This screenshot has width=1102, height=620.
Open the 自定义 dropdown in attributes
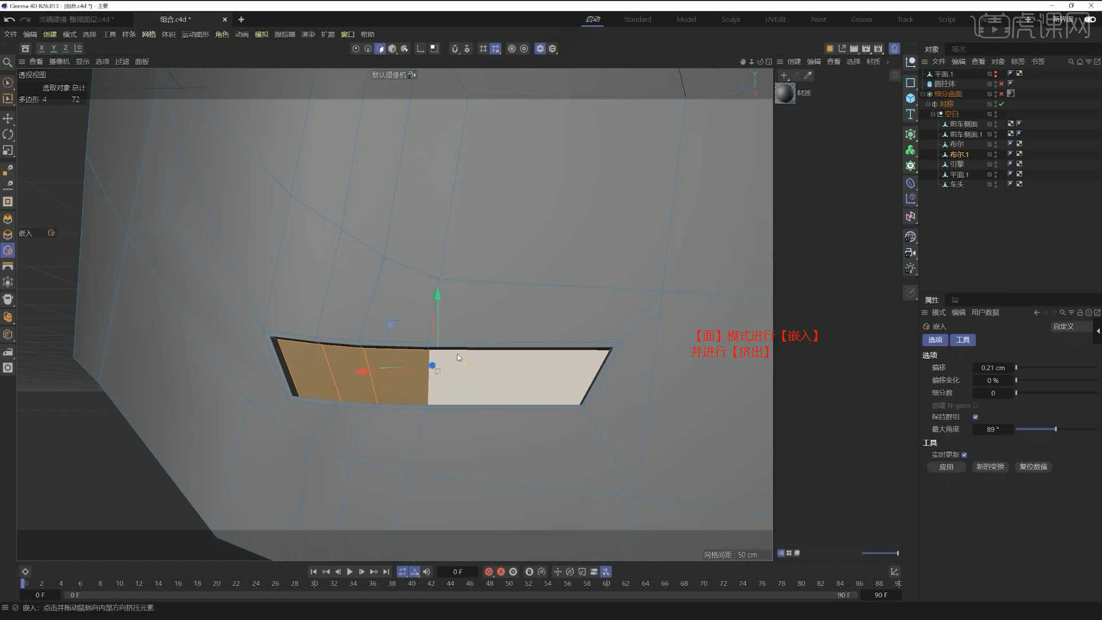(1070, 327)
